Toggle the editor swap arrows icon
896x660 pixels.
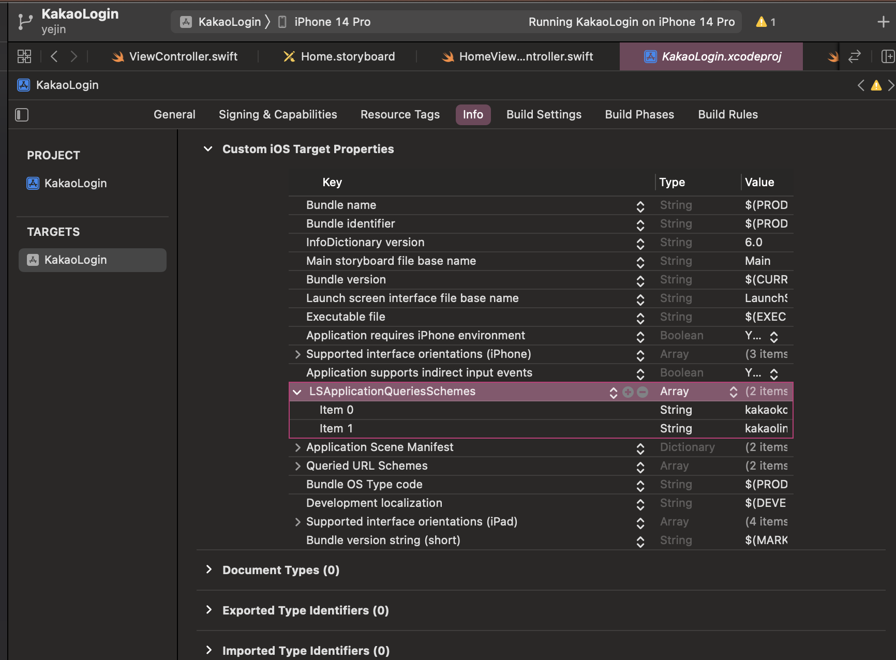(855, 56)
